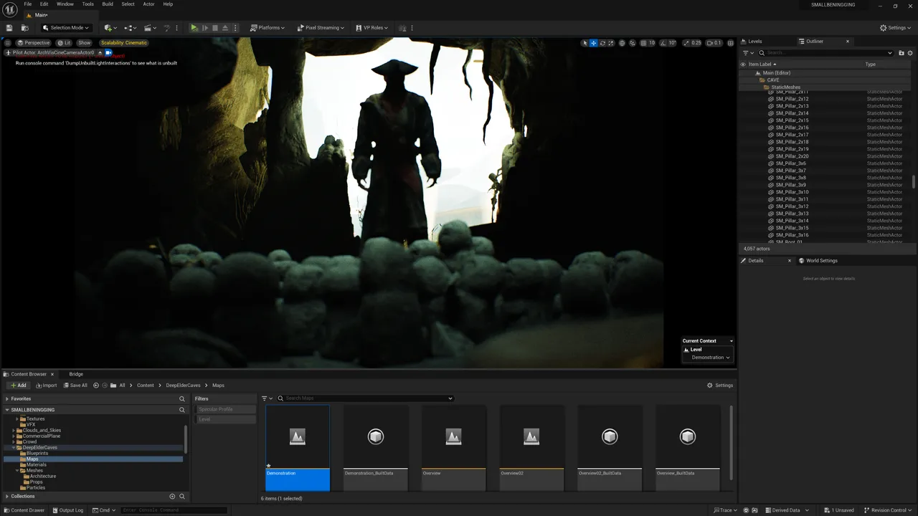
Task: Open the VP Roles dropdown
Action: click(x=372, y=28)
